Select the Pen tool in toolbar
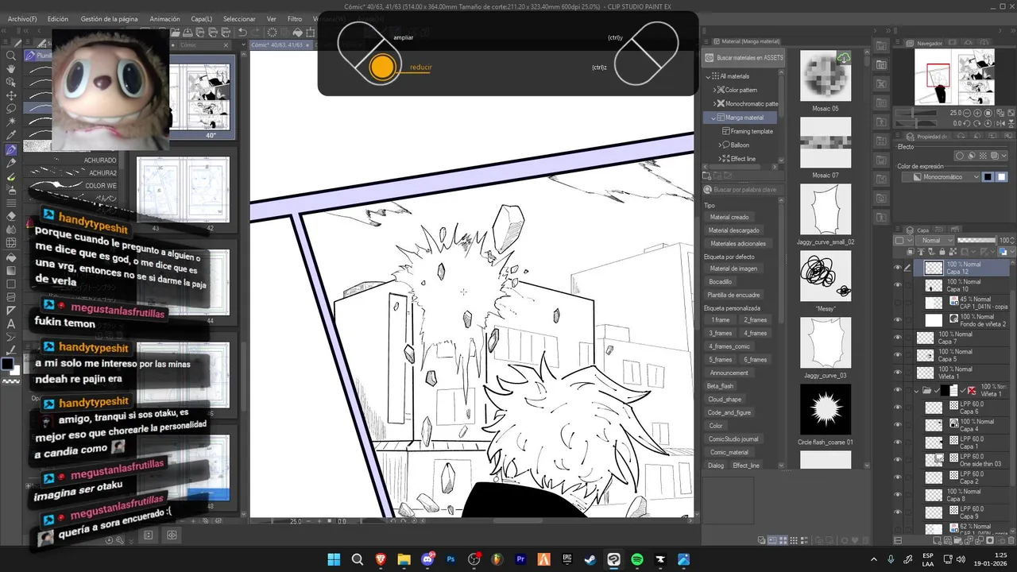1017x572 pixels. click(11, 149)
